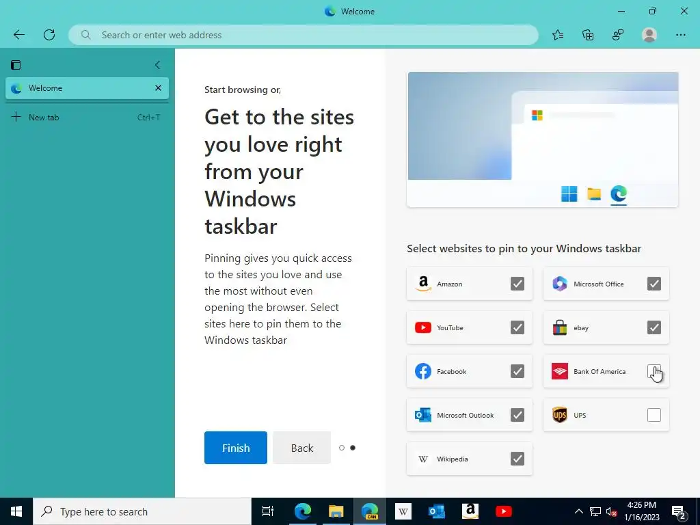Image resolution: width=700 pixels, height=525 pixels.
Task: Check the Bank Of America checkbox
Action: pyautogui.click(x=654, y=371)
